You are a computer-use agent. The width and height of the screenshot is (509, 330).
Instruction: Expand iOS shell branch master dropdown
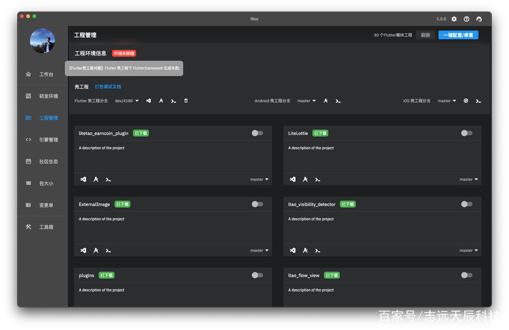tap(447, 101)
